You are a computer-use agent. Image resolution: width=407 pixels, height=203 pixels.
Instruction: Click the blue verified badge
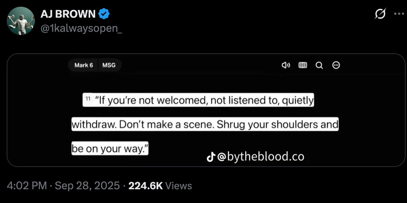(104, 14)
